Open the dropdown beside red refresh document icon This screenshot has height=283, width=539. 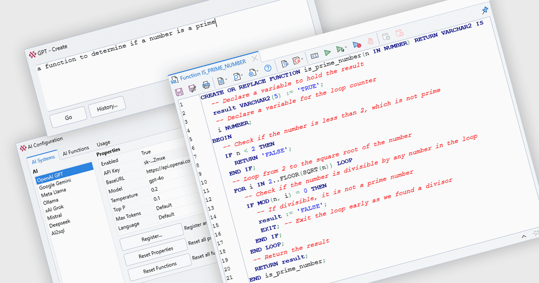tap(302, 59)
